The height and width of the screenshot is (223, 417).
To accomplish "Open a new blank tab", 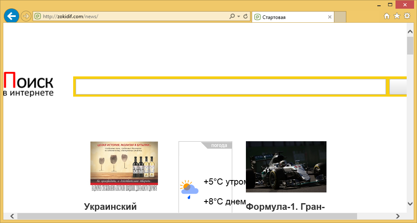I will (340, 17).
